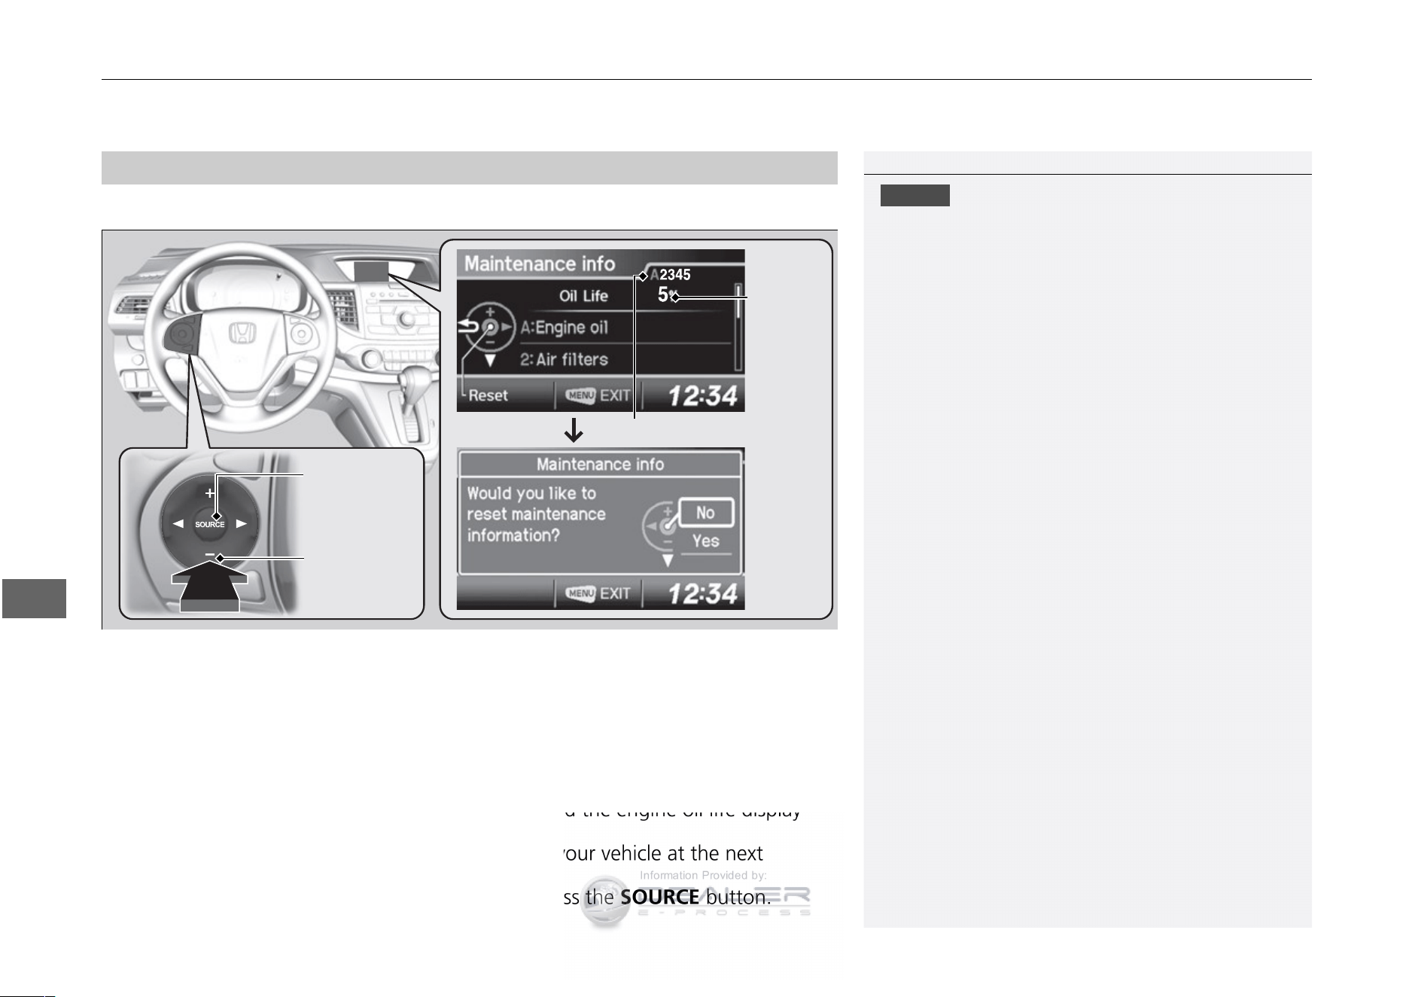Select the 2:Air filters row

pos(625,359)
